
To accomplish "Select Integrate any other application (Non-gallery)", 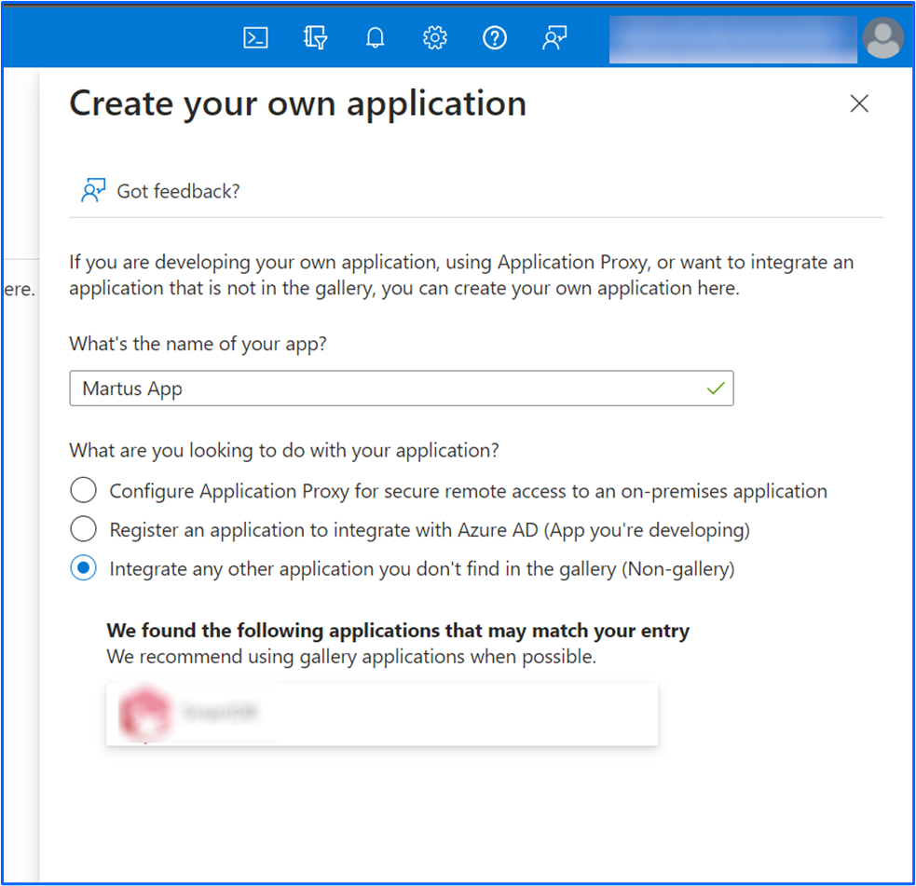I will coord(84,567).
